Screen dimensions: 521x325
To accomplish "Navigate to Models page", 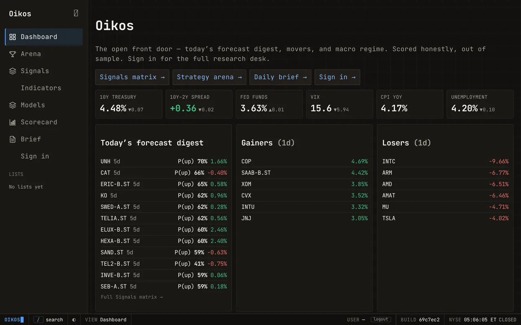I will (x=44, y=105).
